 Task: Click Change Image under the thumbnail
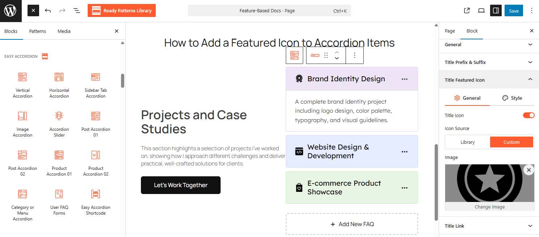(x=490, y=207)
